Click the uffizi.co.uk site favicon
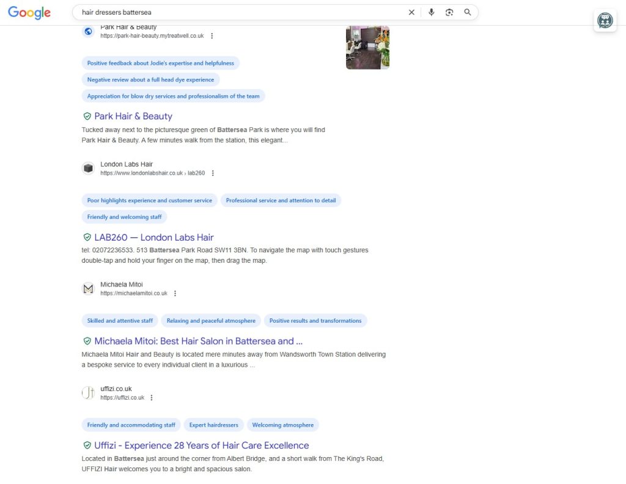This screenshot has width=626, height=484. [89, 393]
